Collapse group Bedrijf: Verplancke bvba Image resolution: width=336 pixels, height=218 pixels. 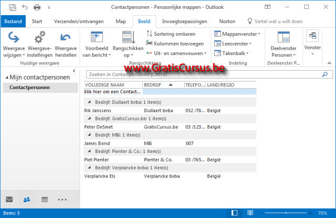89,168
